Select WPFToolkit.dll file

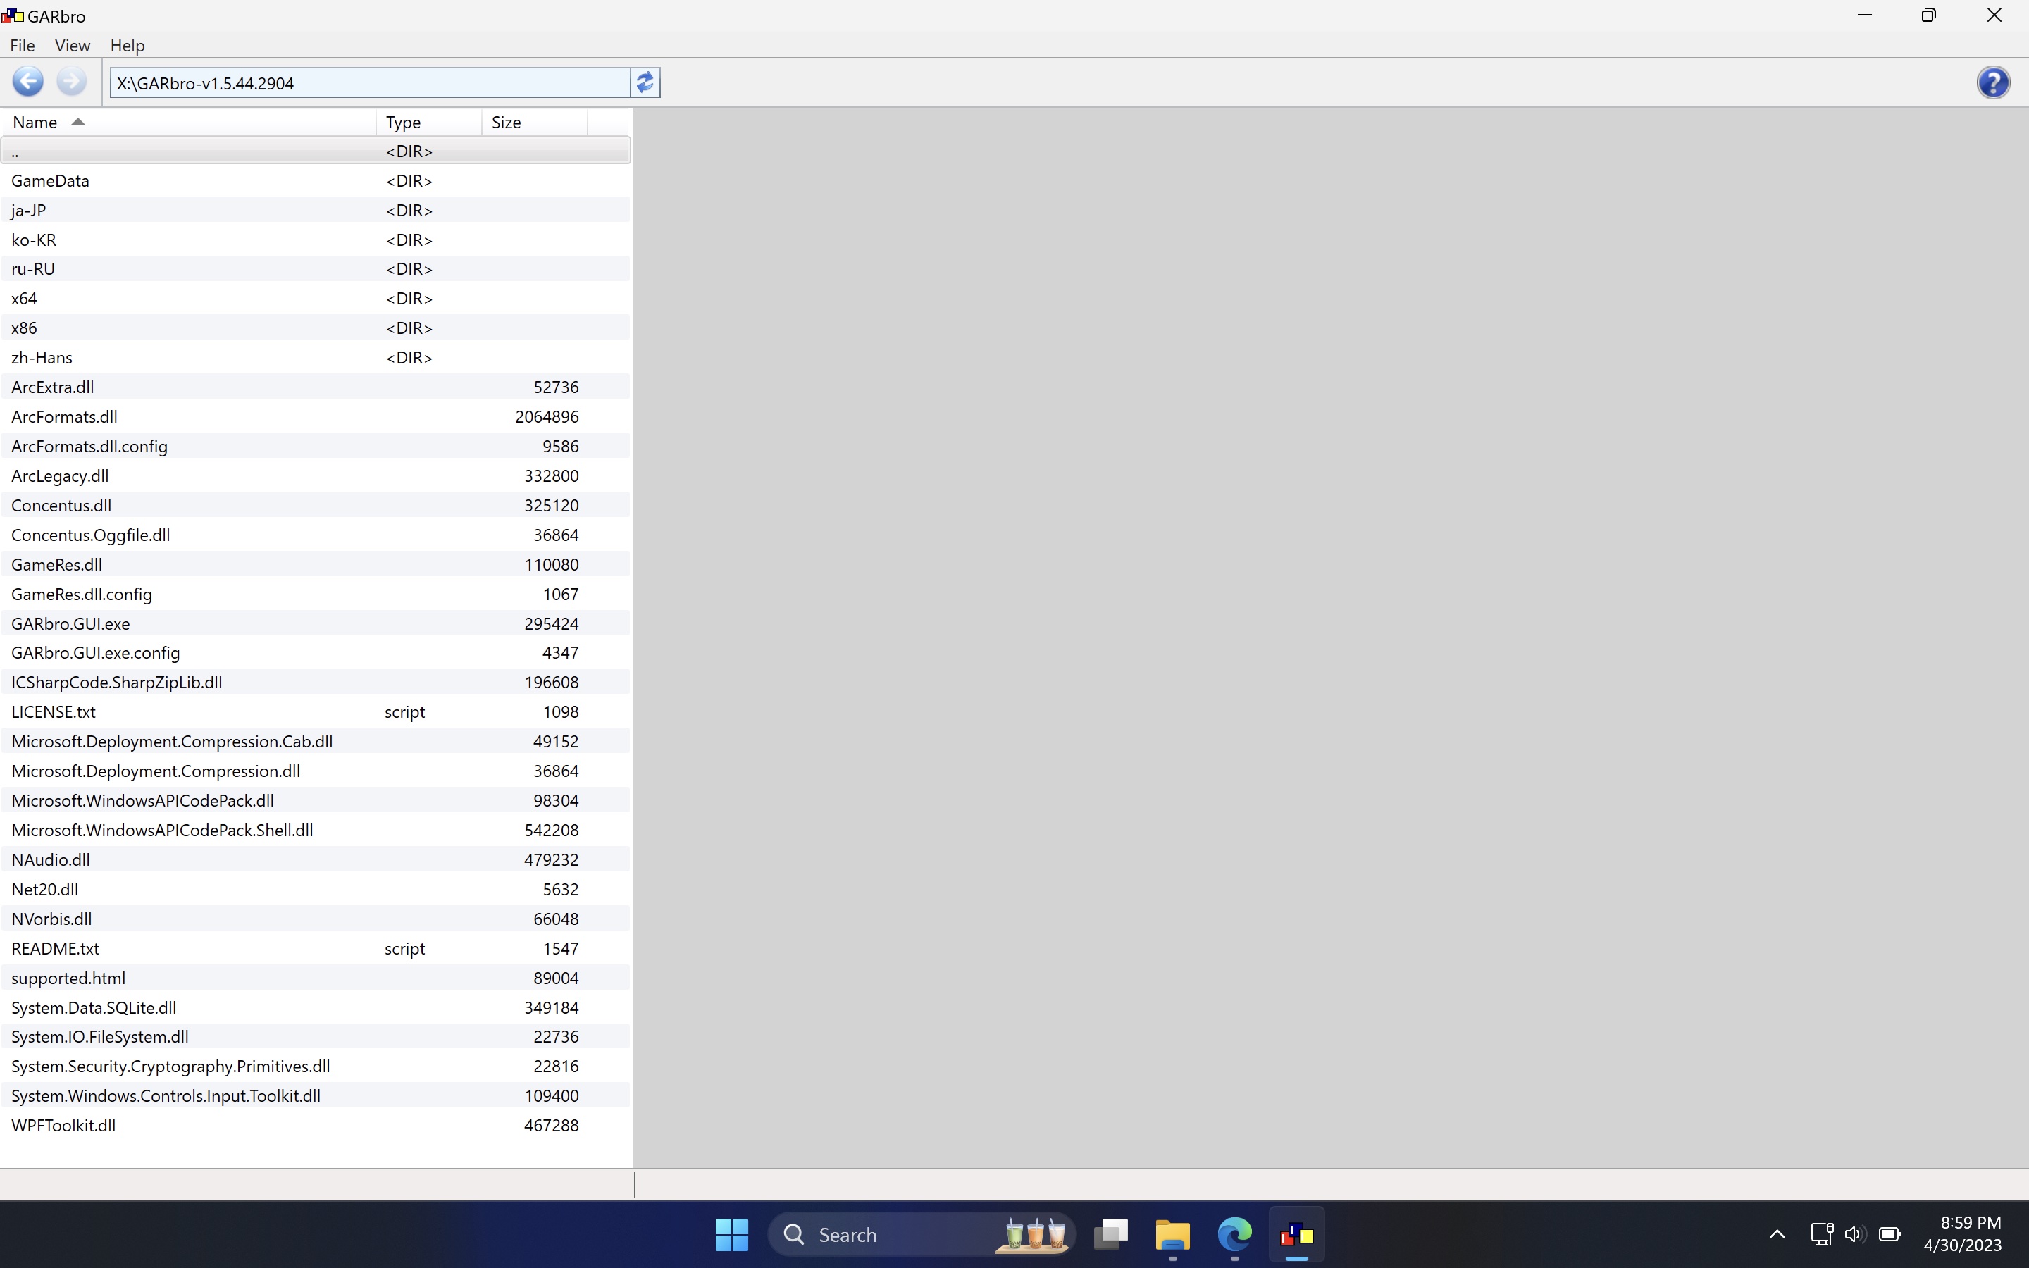tap(315, 1126)
